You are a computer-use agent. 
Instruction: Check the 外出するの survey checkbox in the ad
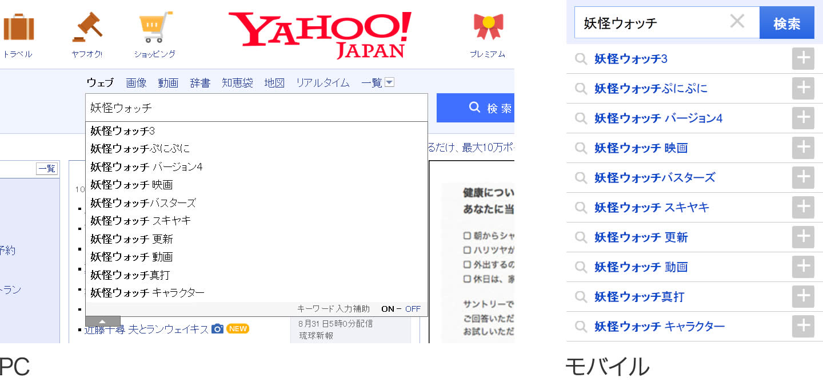466,265
